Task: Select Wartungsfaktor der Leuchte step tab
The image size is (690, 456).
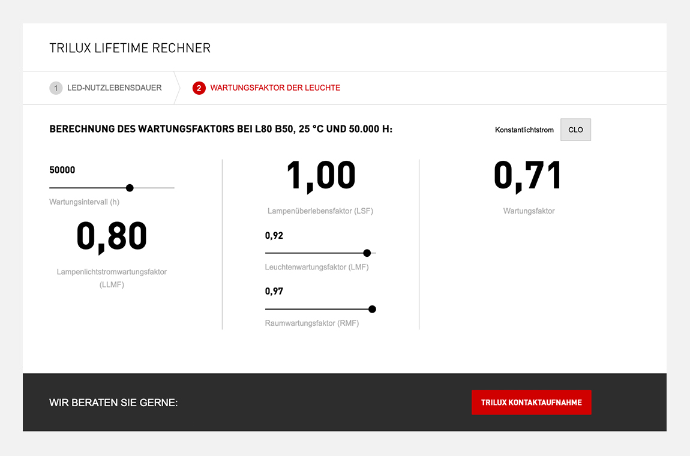Action: click(266, 88)
